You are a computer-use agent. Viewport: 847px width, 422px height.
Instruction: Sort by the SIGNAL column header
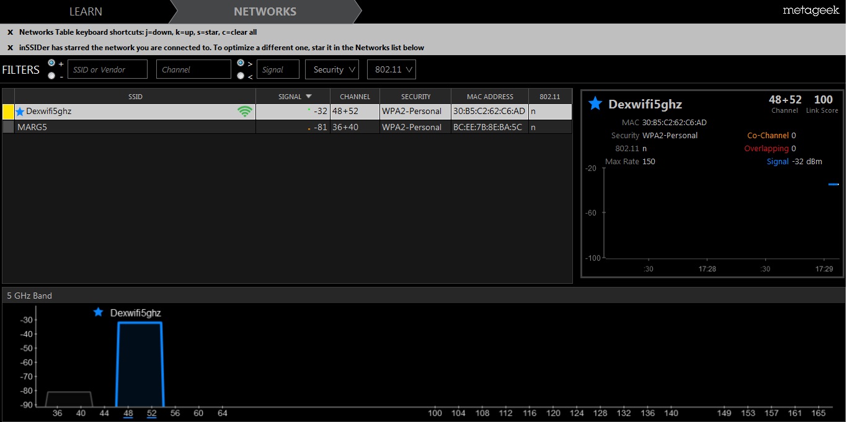(293, 97)
